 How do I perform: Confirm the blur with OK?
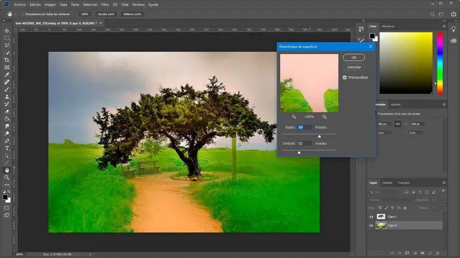[x=354, y=57]
